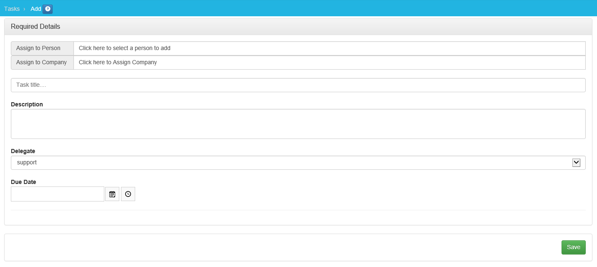Click the Required Details panel header
The image size is (597, 267).
coord(35,27)
